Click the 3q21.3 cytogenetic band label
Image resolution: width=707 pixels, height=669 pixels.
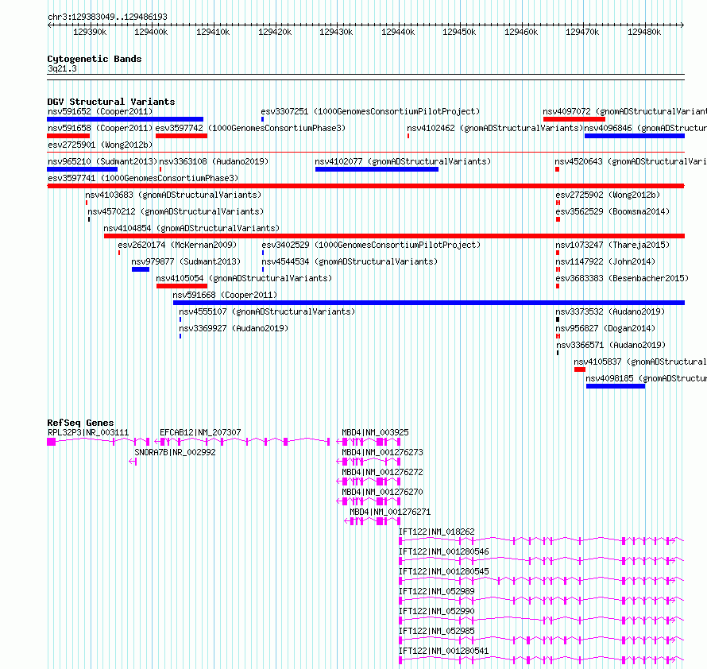(x=62, y=69)
